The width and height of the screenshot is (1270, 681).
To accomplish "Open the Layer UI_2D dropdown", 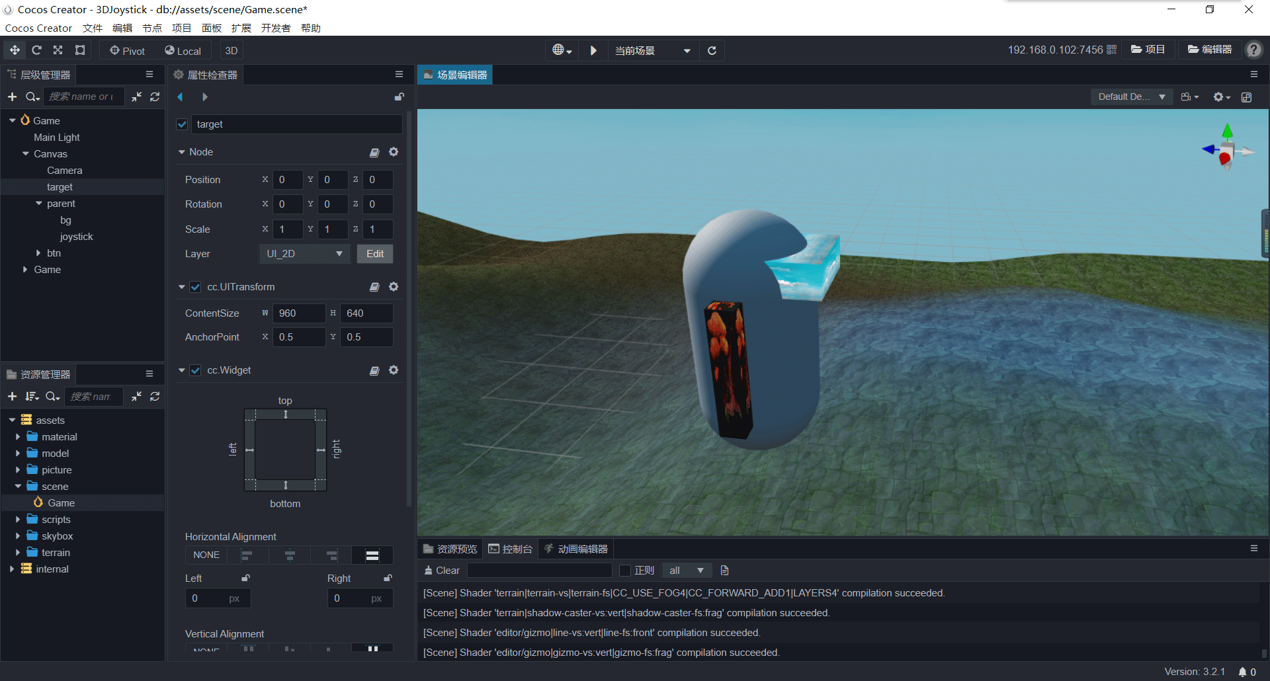I will (x=304, y=254).
